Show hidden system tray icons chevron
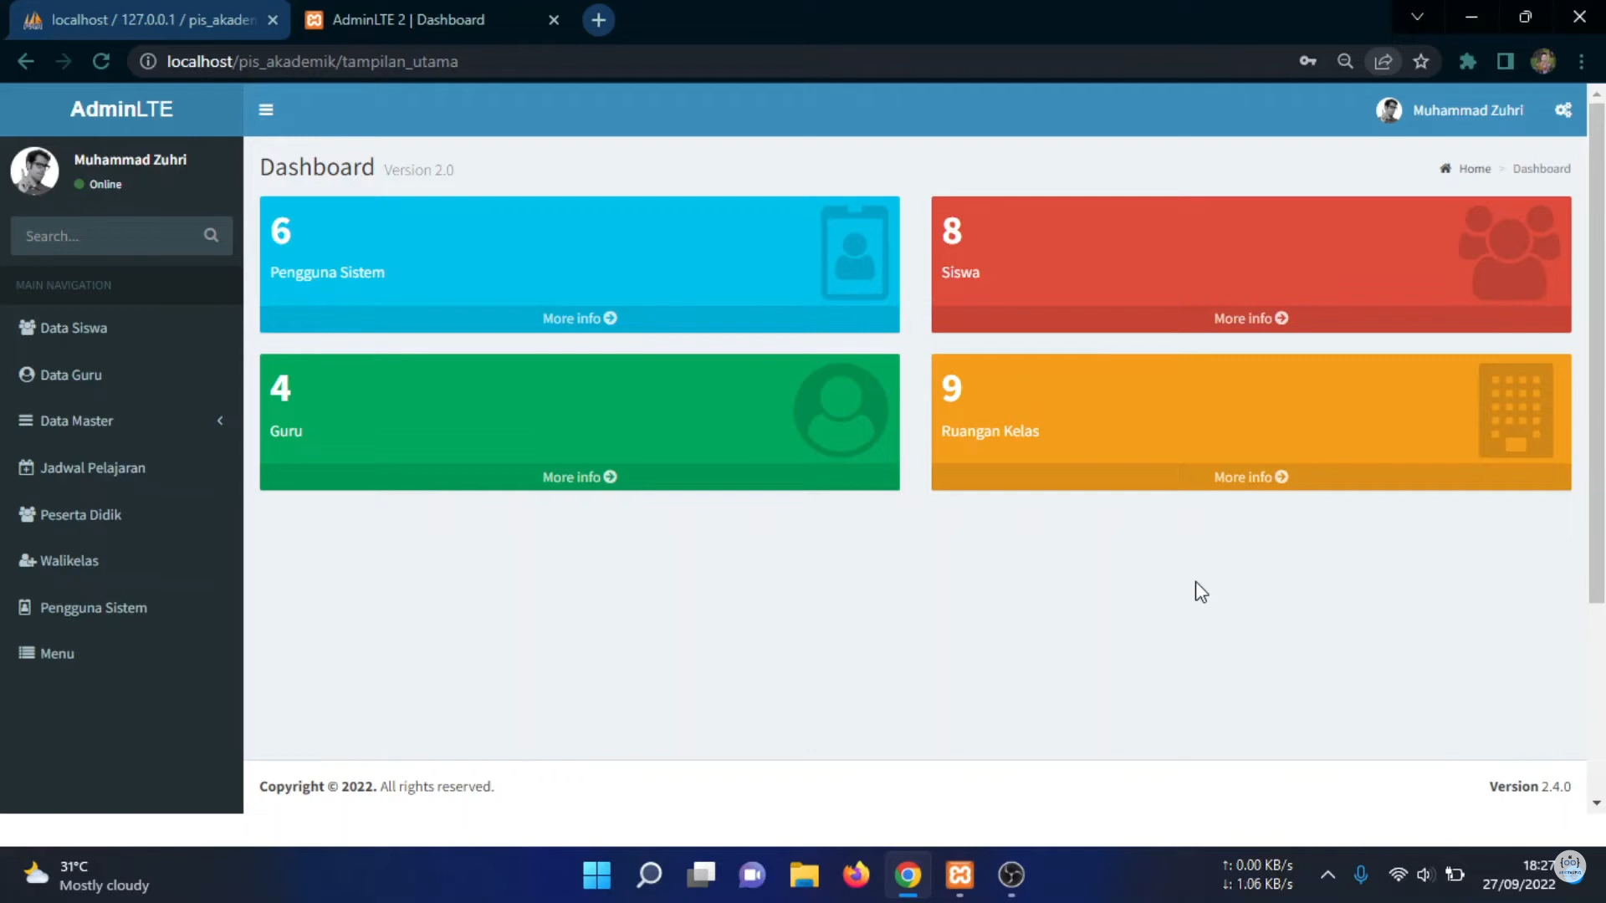 [1327, 875]
